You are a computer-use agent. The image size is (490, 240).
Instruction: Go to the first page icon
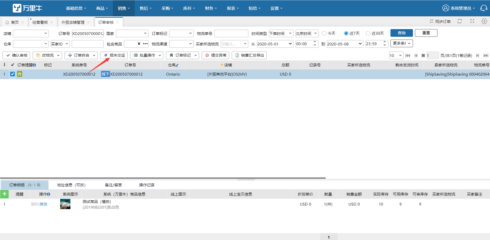pos(408,55)
